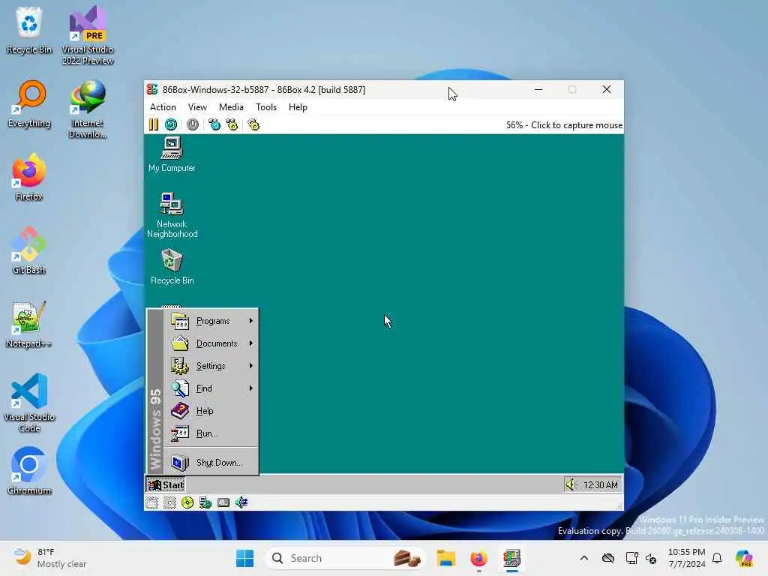
Task: Pause emulation with the 86Box pause icon
Action: pos(153,125)
